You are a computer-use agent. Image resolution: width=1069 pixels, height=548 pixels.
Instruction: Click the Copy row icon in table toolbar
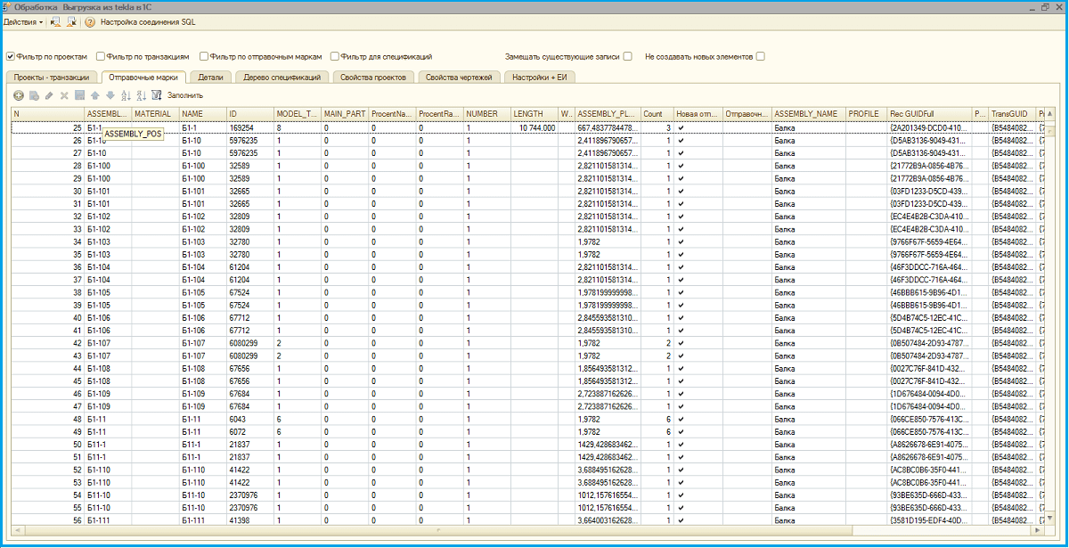click(34, 95)
